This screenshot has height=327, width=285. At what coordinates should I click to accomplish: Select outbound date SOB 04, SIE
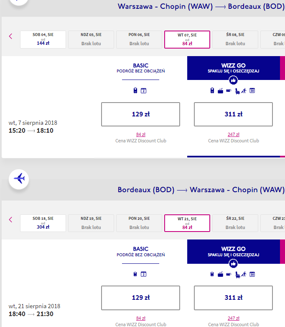click(x=43, y=39)
